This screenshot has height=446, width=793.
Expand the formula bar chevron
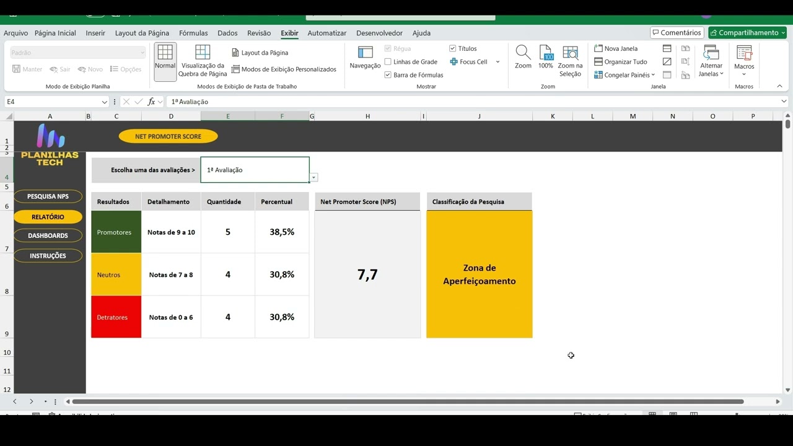coord(784,102)
